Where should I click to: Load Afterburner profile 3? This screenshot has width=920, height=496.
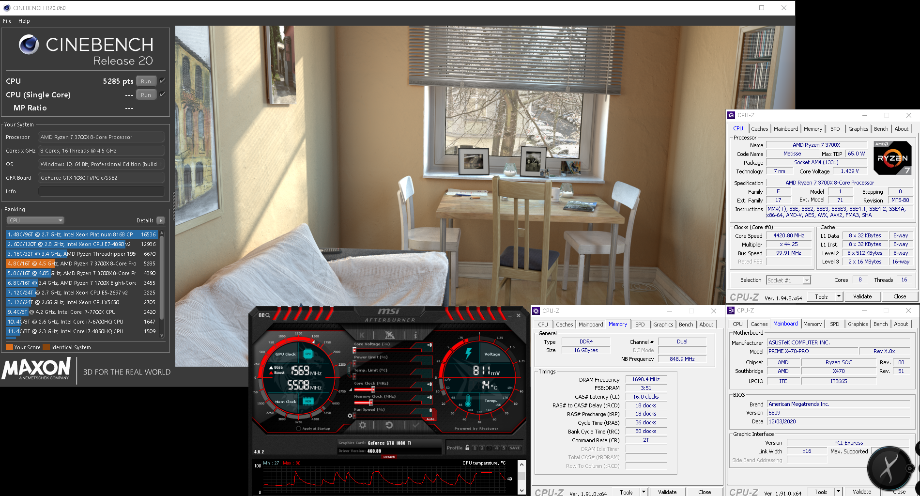pyautogui.click(x=489, y=448)
